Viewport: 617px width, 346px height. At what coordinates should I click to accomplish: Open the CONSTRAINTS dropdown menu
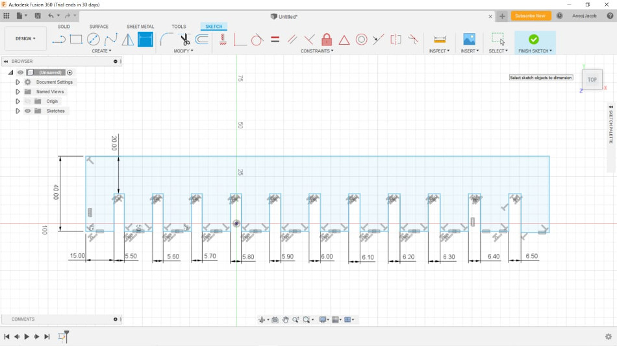[317, 51]
